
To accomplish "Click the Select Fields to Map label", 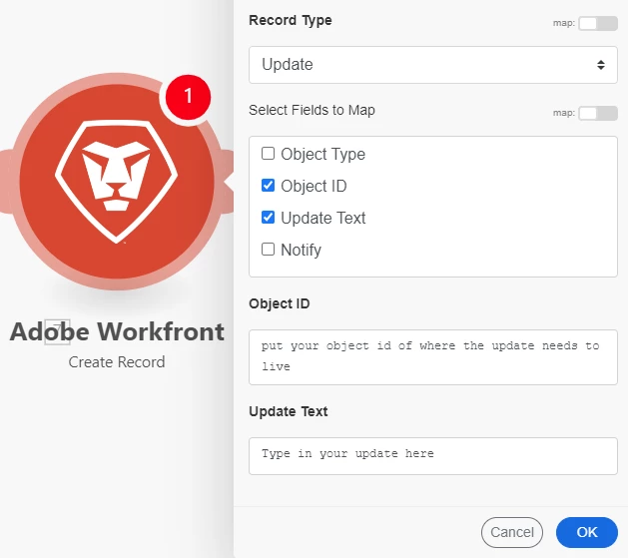I will 312,110.
